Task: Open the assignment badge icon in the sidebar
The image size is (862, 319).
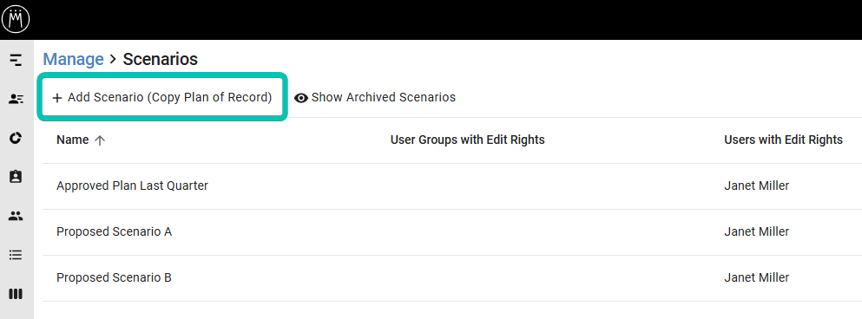Action: coord(16,177)
